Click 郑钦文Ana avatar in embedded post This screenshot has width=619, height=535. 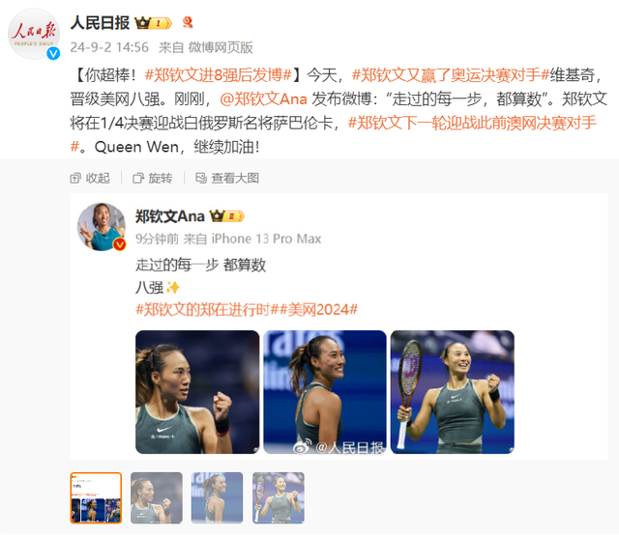[102, 227]
